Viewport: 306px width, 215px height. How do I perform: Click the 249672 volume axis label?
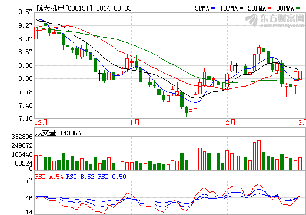click(x=22, y=145)
